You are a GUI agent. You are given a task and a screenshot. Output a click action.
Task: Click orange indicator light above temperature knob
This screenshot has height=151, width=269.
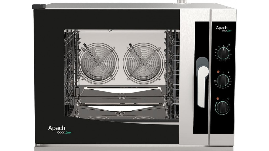coord(218,72)
